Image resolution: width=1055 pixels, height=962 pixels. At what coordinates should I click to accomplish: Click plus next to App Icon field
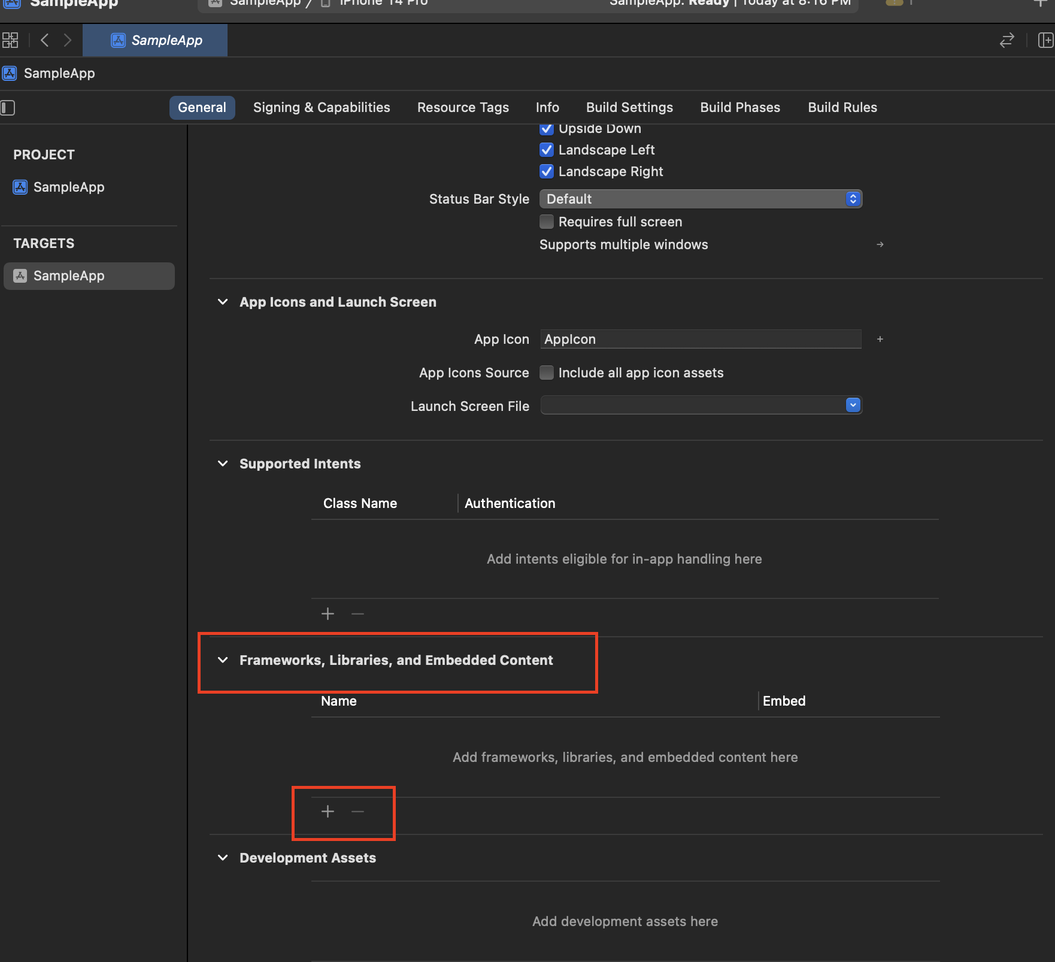click(x=880, y=339)
